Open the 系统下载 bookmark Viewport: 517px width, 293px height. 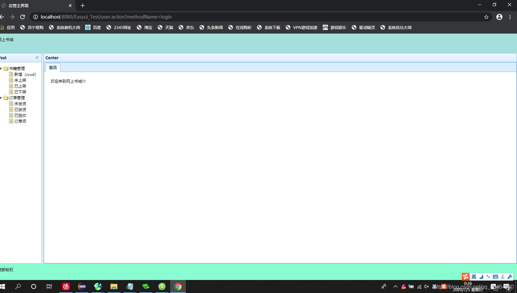268,27
